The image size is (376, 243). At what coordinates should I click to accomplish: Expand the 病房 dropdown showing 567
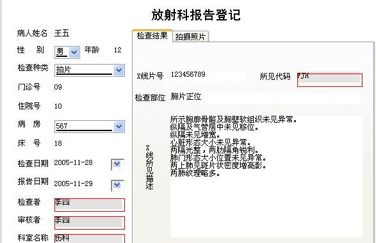tap(119, 127)
